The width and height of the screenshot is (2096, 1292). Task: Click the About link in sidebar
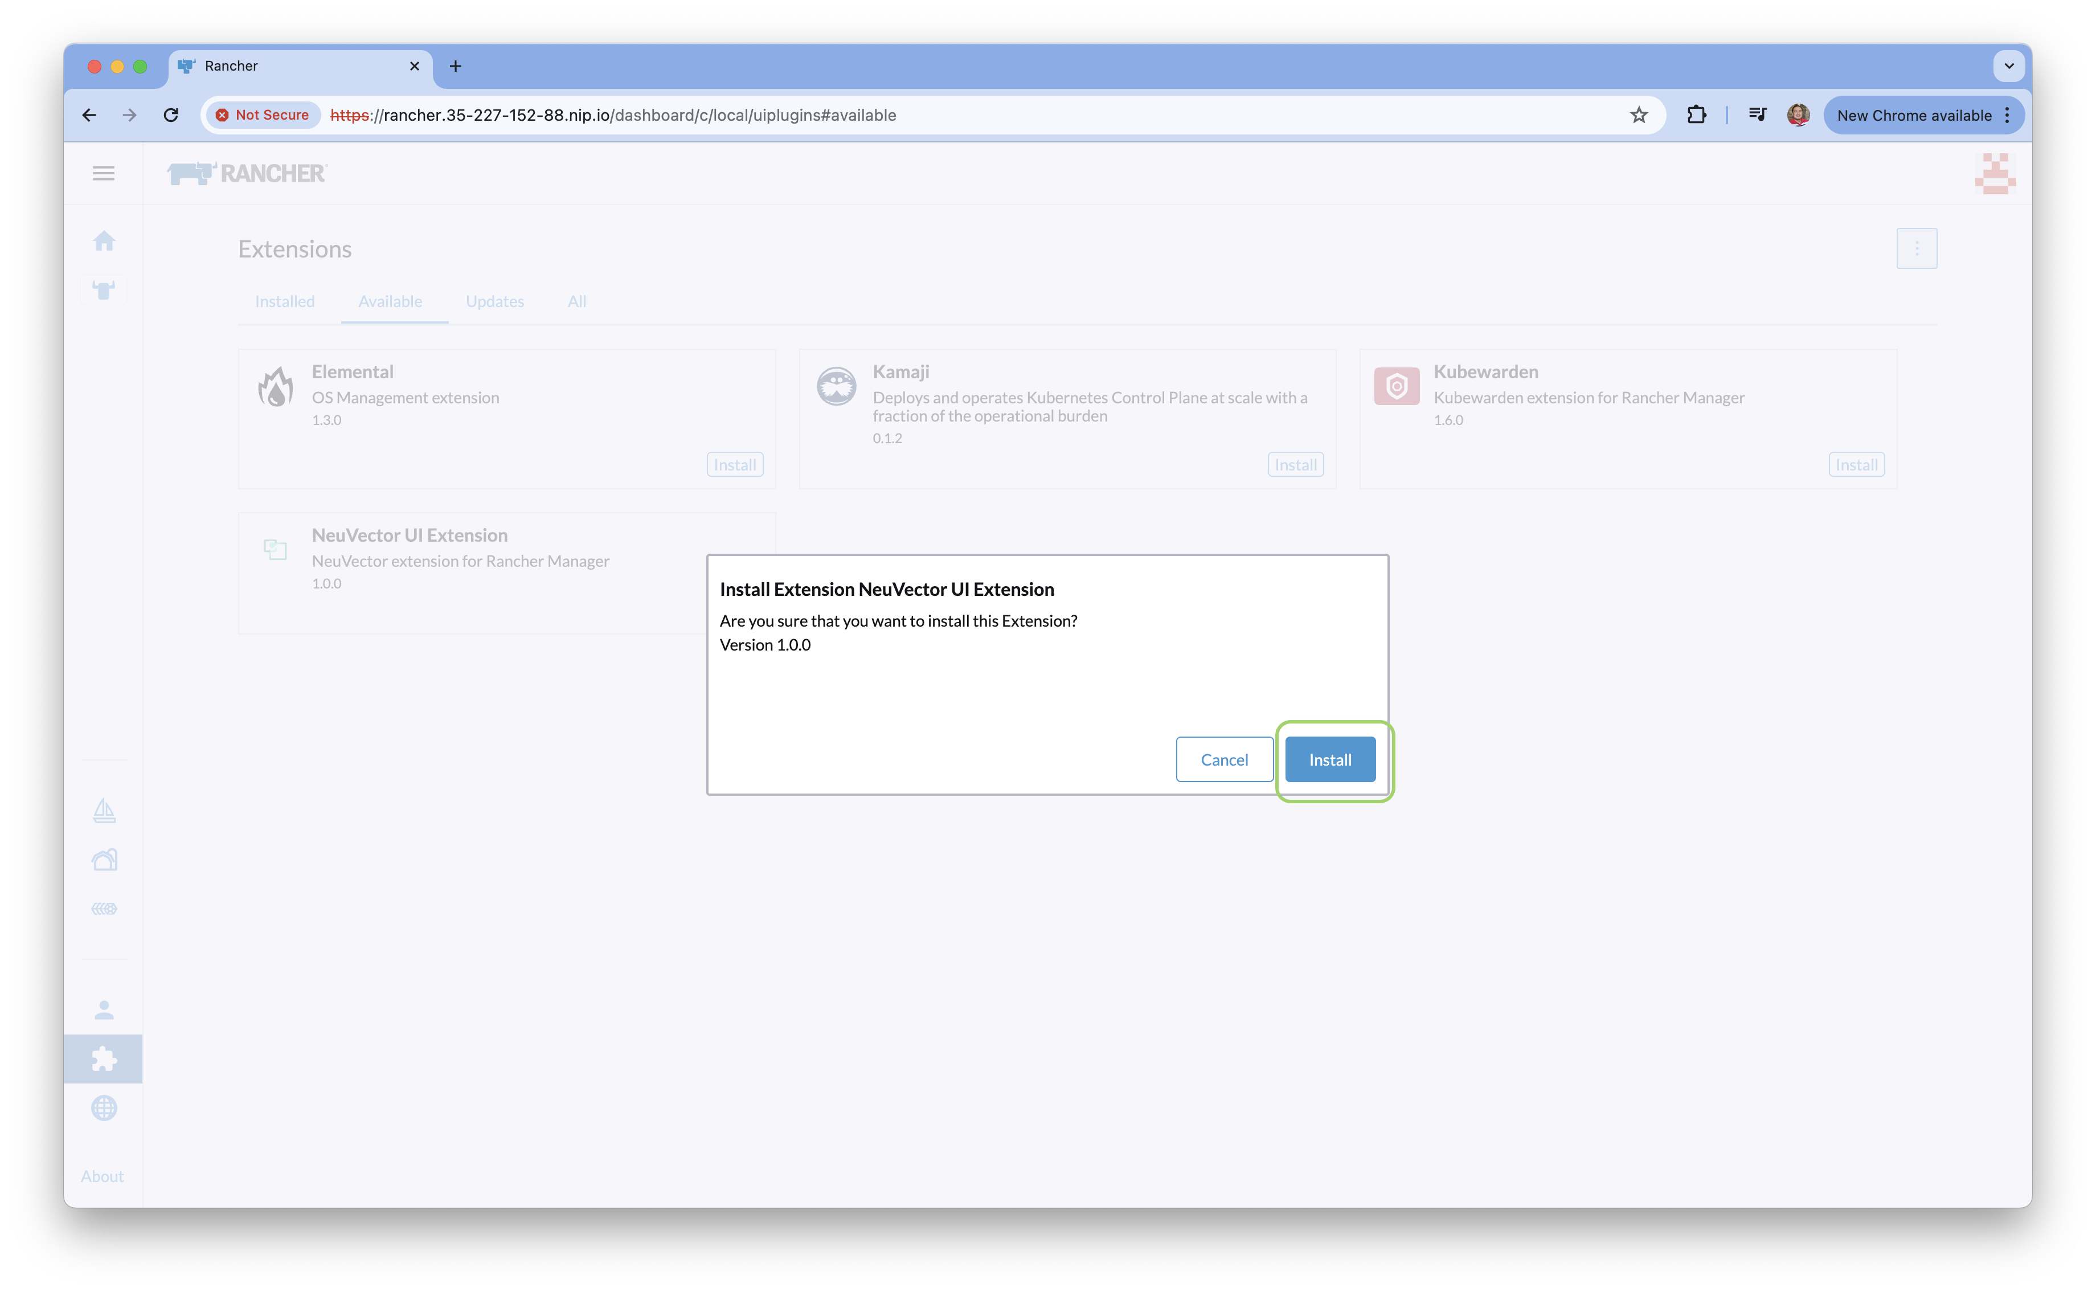(x=103, y=1177)
